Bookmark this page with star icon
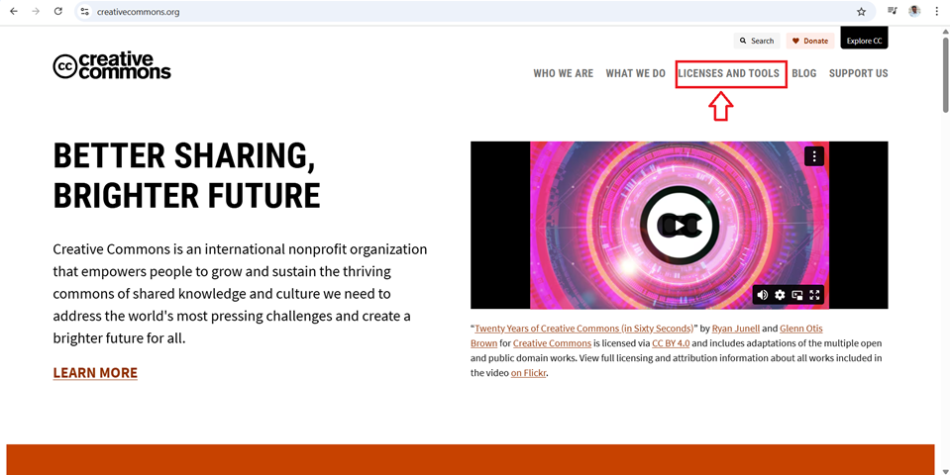Screen dimensions: 950x475 coord(861,12)
